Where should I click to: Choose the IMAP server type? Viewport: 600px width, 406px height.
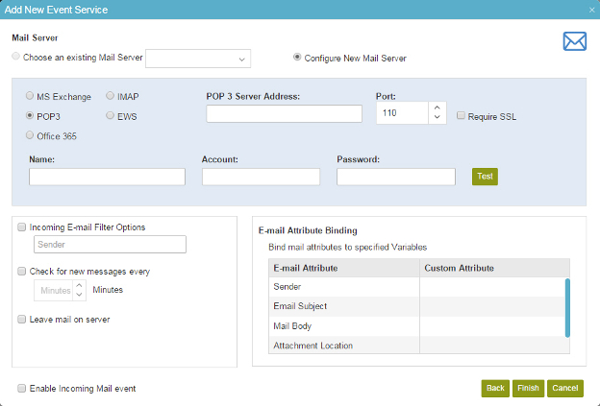110,95
